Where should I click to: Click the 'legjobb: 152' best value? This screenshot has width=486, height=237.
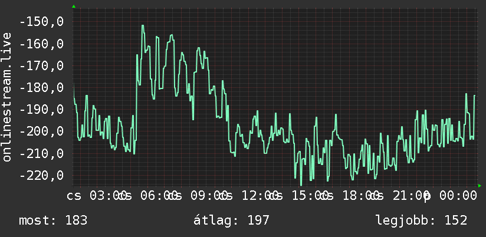[422, 220]
